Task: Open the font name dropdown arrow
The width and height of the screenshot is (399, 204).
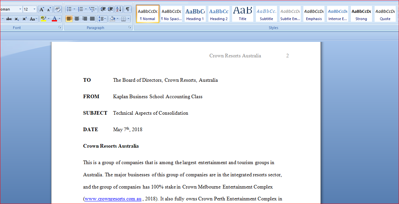Action: pyautogui.click(x=20, y=9)
